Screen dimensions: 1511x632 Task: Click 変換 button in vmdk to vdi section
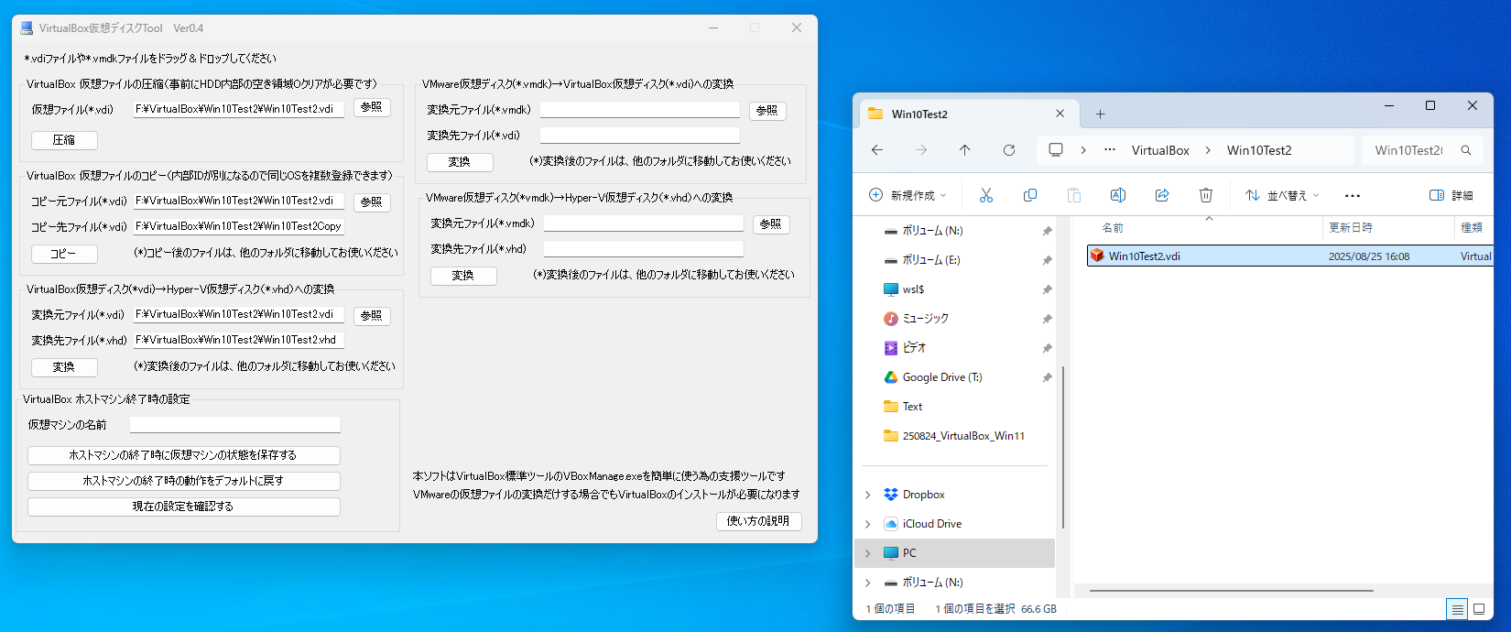(x=460, y=162)
